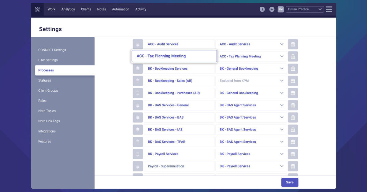Delete the BK - BAS Services - TPAR row

[x=293, y=142]
